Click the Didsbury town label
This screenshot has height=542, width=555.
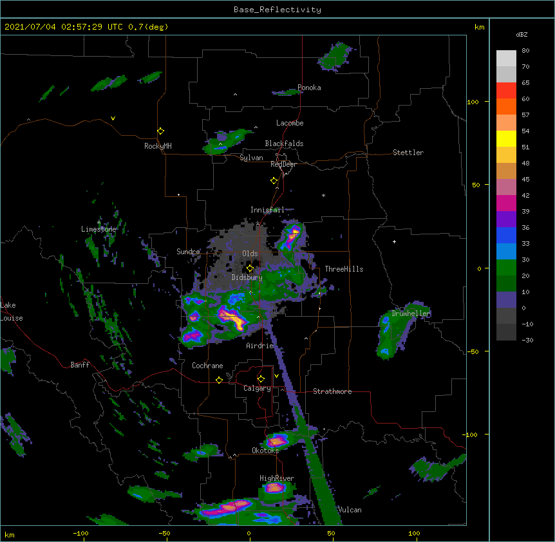[247, 277]
